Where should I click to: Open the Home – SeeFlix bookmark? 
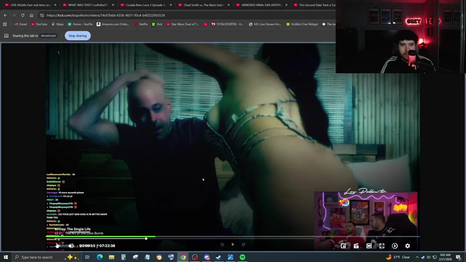(x=80, y=24)
